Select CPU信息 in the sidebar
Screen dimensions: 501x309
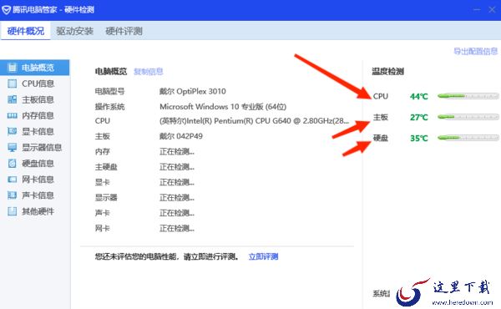pos(34,84)
